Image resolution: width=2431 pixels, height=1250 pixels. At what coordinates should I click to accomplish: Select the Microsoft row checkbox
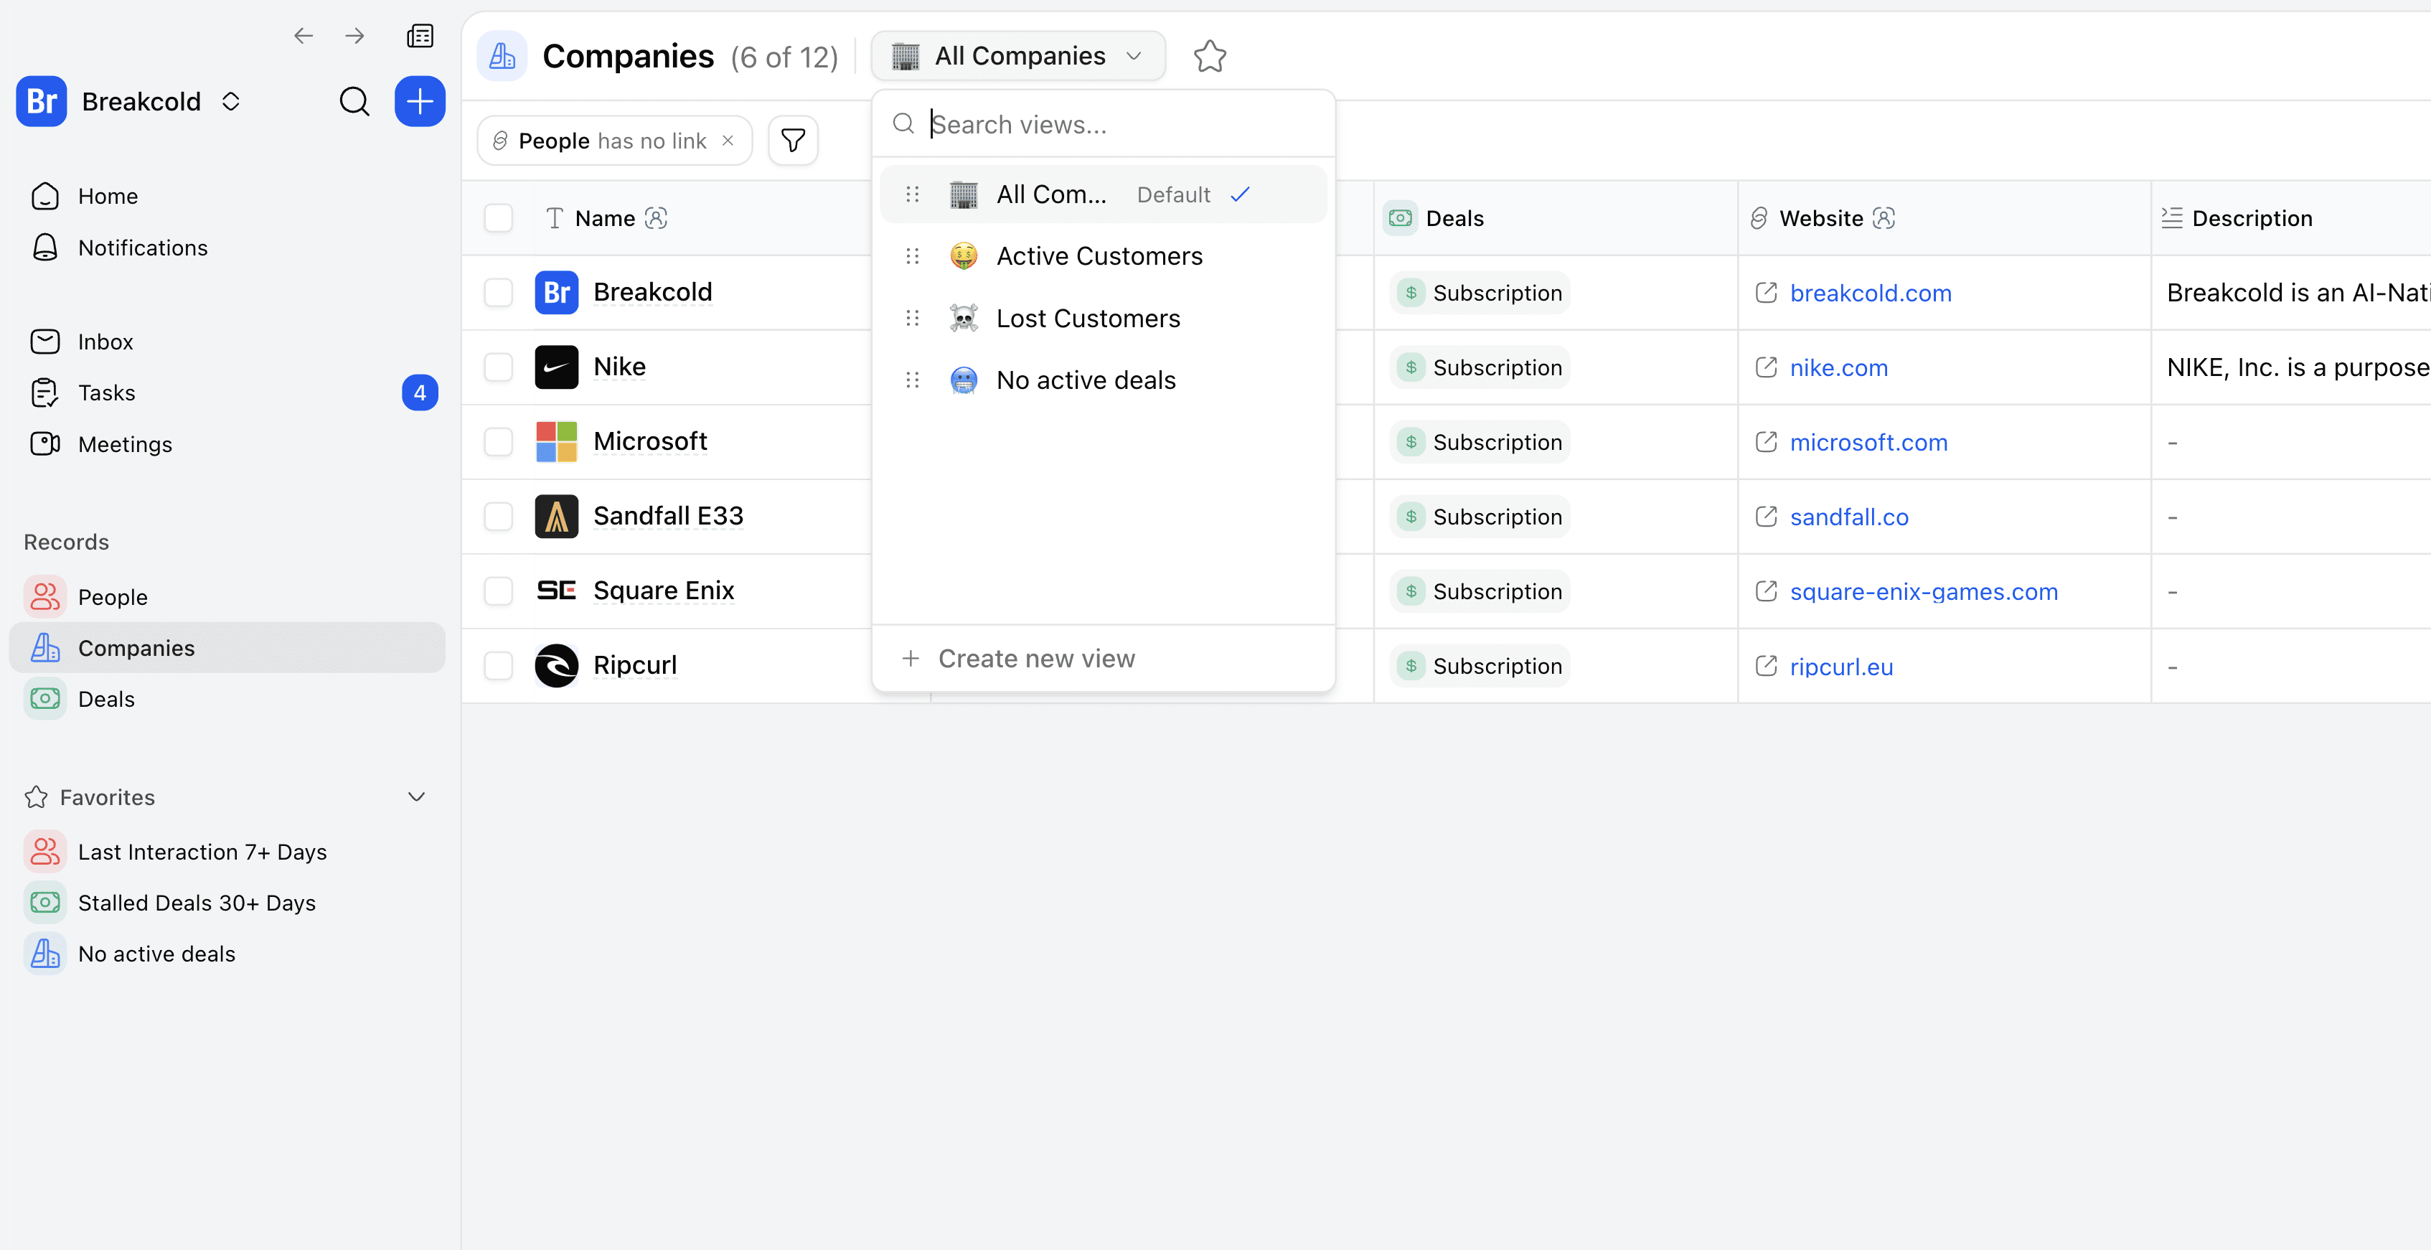498,442
